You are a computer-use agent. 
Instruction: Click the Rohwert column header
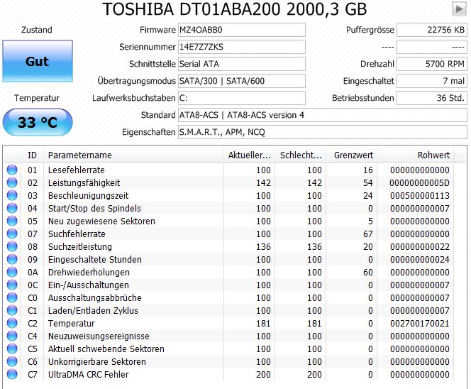pos(416,155)
